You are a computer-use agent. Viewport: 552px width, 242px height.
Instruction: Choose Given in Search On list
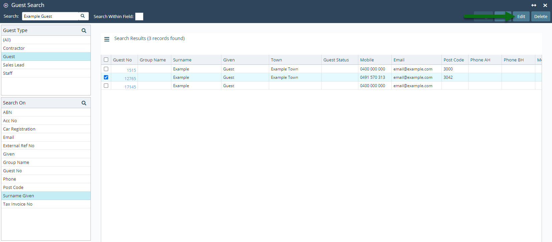[x=46, y=154]
